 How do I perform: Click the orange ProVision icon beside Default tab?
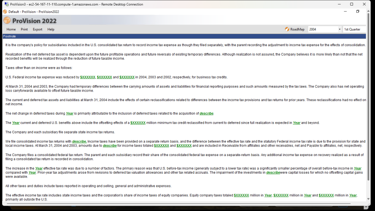tap(4, 11)
